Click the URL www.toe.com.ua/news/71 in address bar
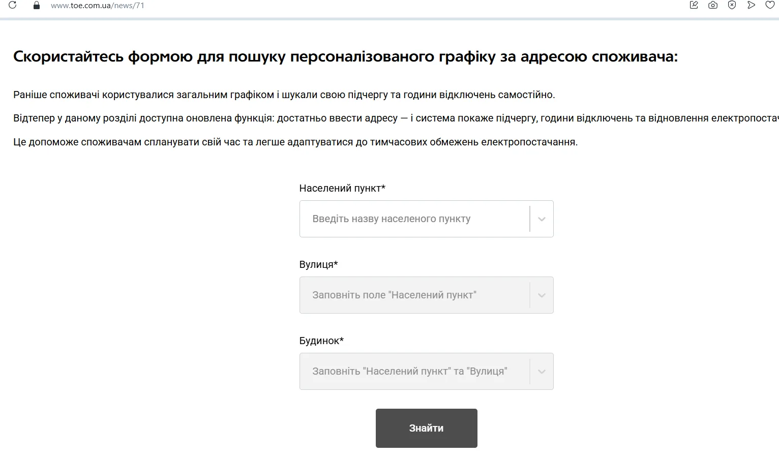This screenshot has width=779, height=458. 98,6
